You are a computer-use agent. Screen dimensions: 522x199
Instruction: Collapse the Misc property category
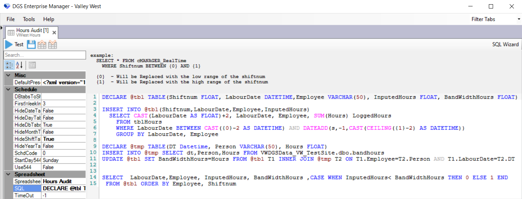(9, 75)
